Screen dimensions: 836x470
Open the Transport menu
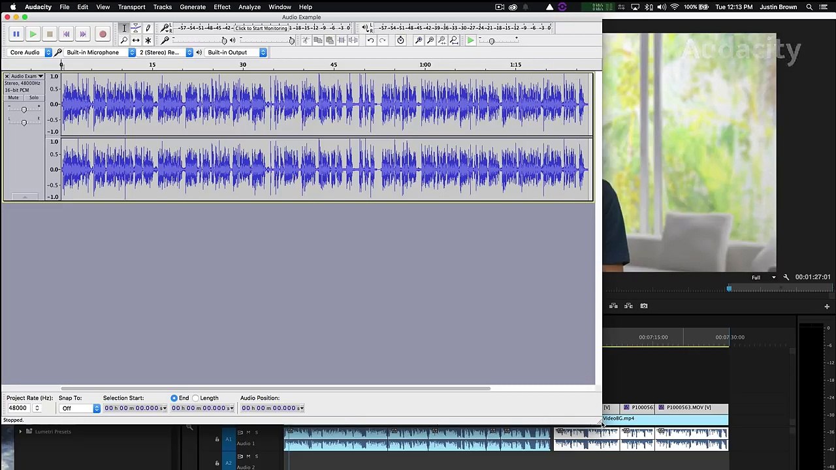[131, 7]
